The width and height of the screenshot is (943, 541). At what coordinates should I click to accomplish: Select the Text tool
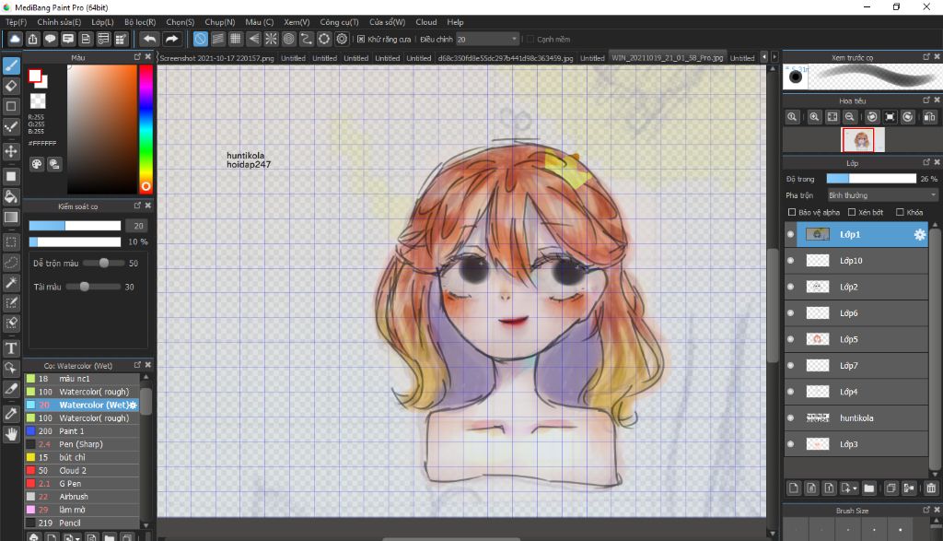pos(11,347)
